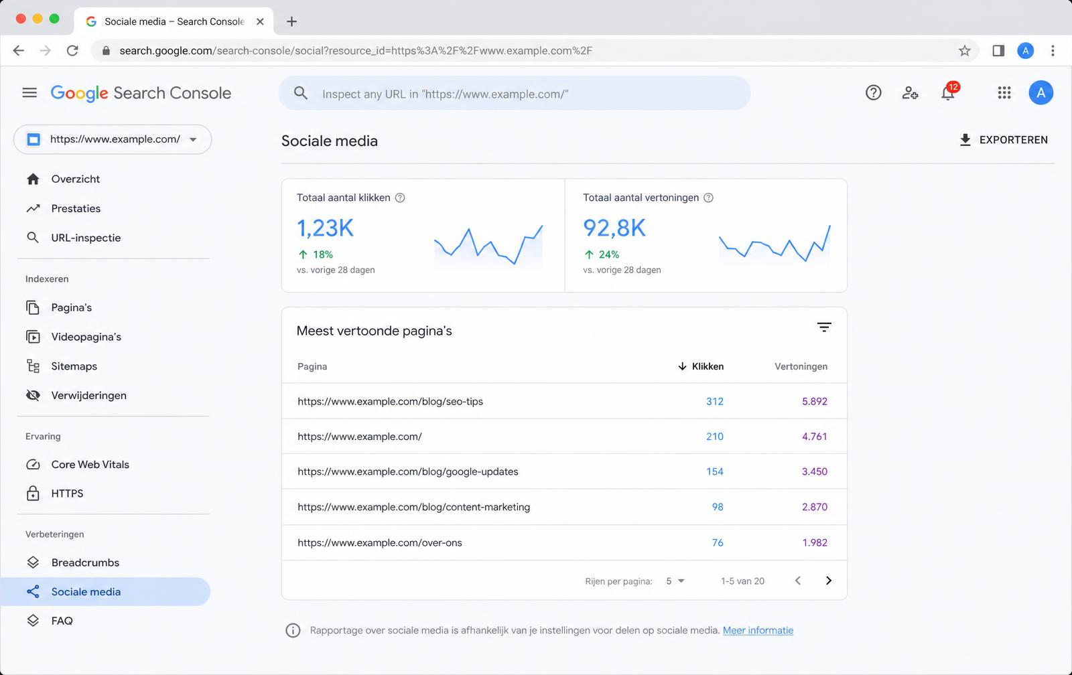Click the Inspect any URL search field
The image size is (1072, 675).
click(515, 93)
